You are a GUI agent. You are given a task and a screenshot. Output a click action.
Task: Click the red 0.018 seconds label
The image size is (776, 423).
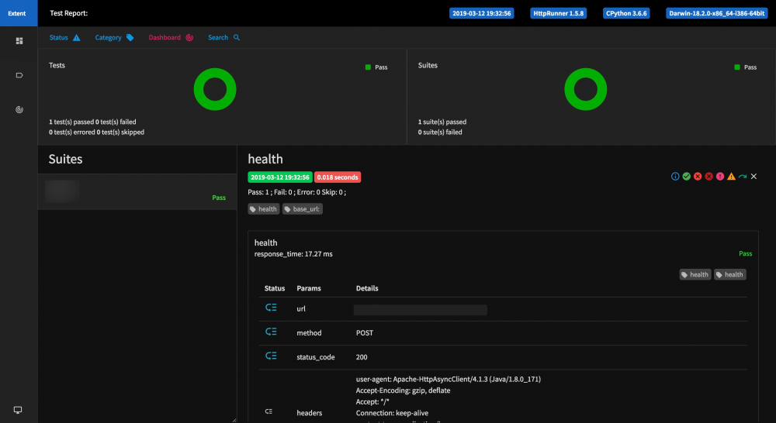pos(338,177)
